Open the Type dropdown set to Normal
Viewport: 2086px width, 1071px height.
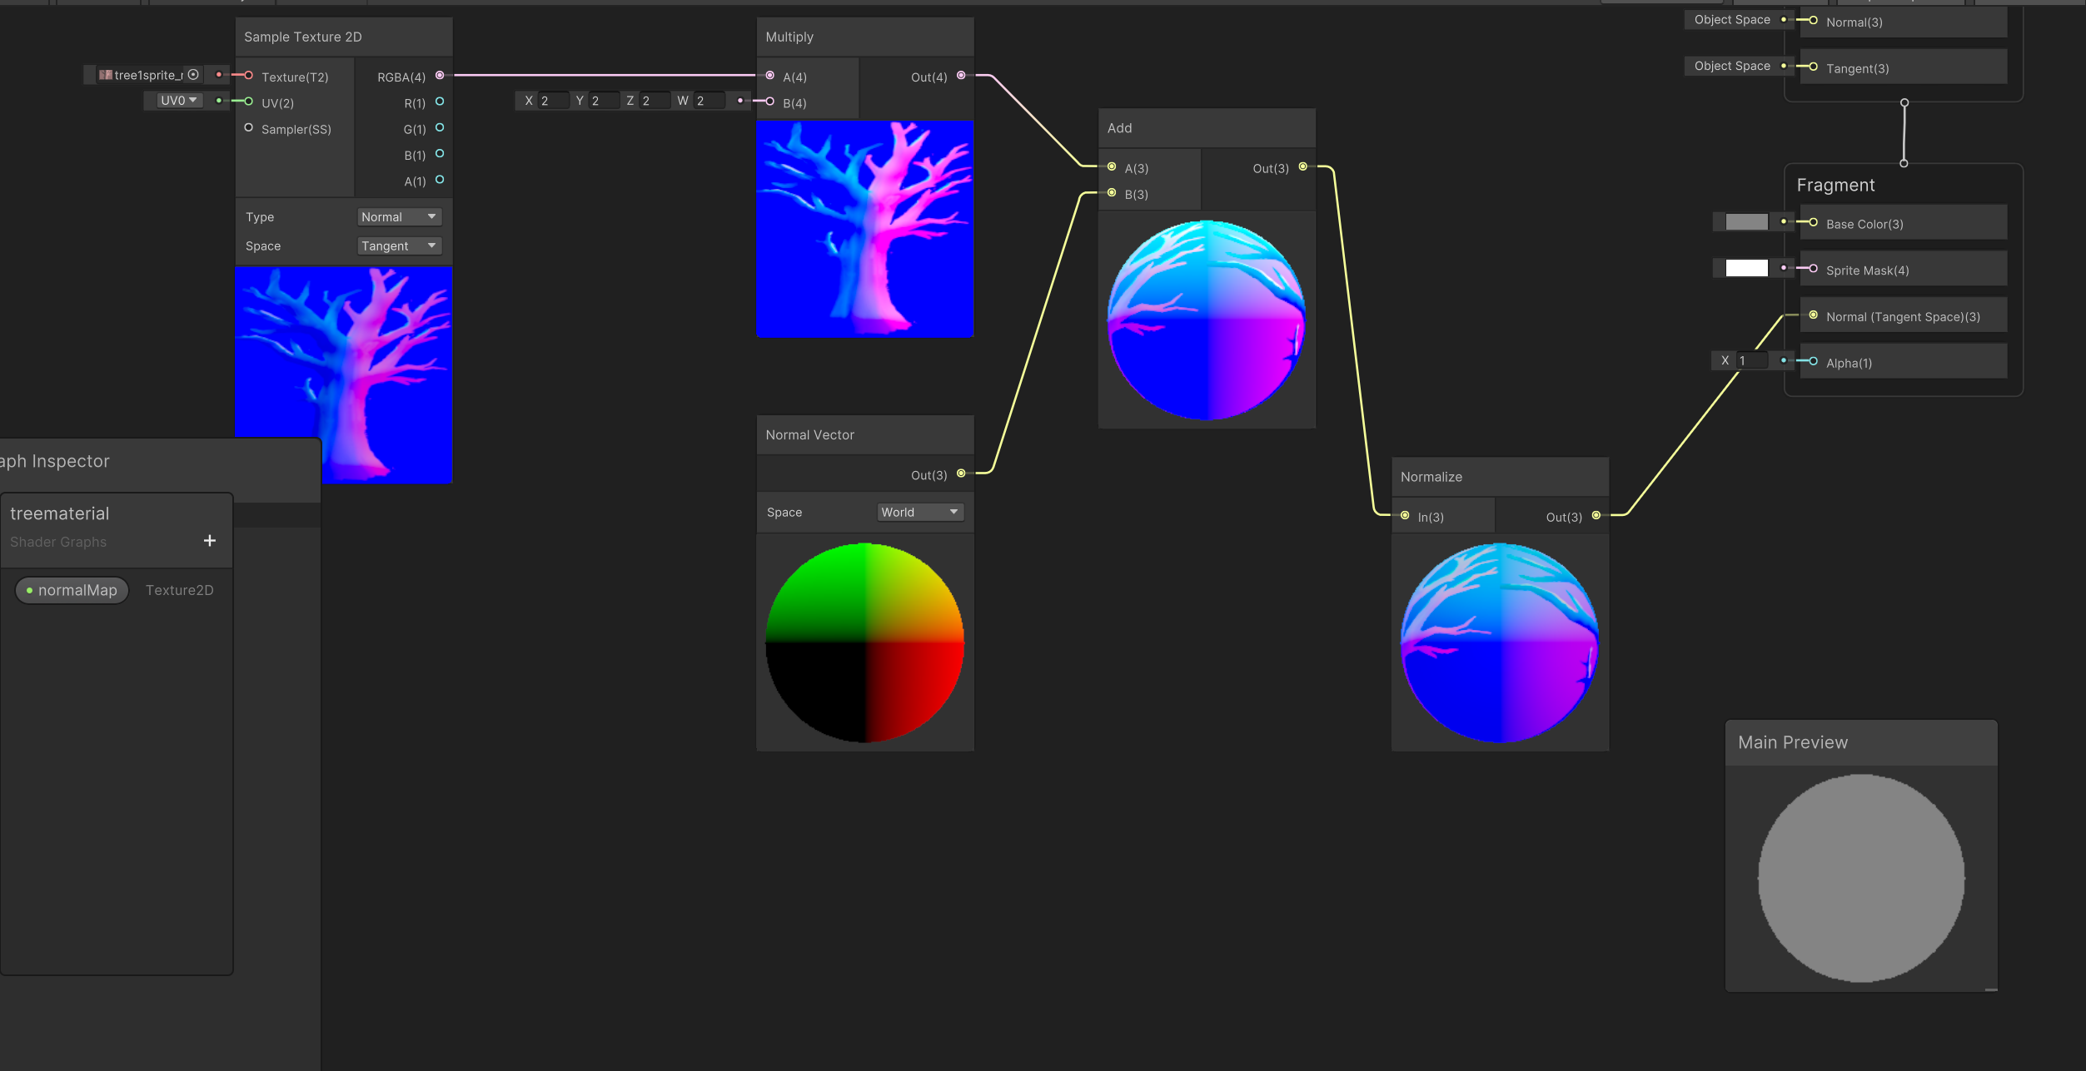399,216
